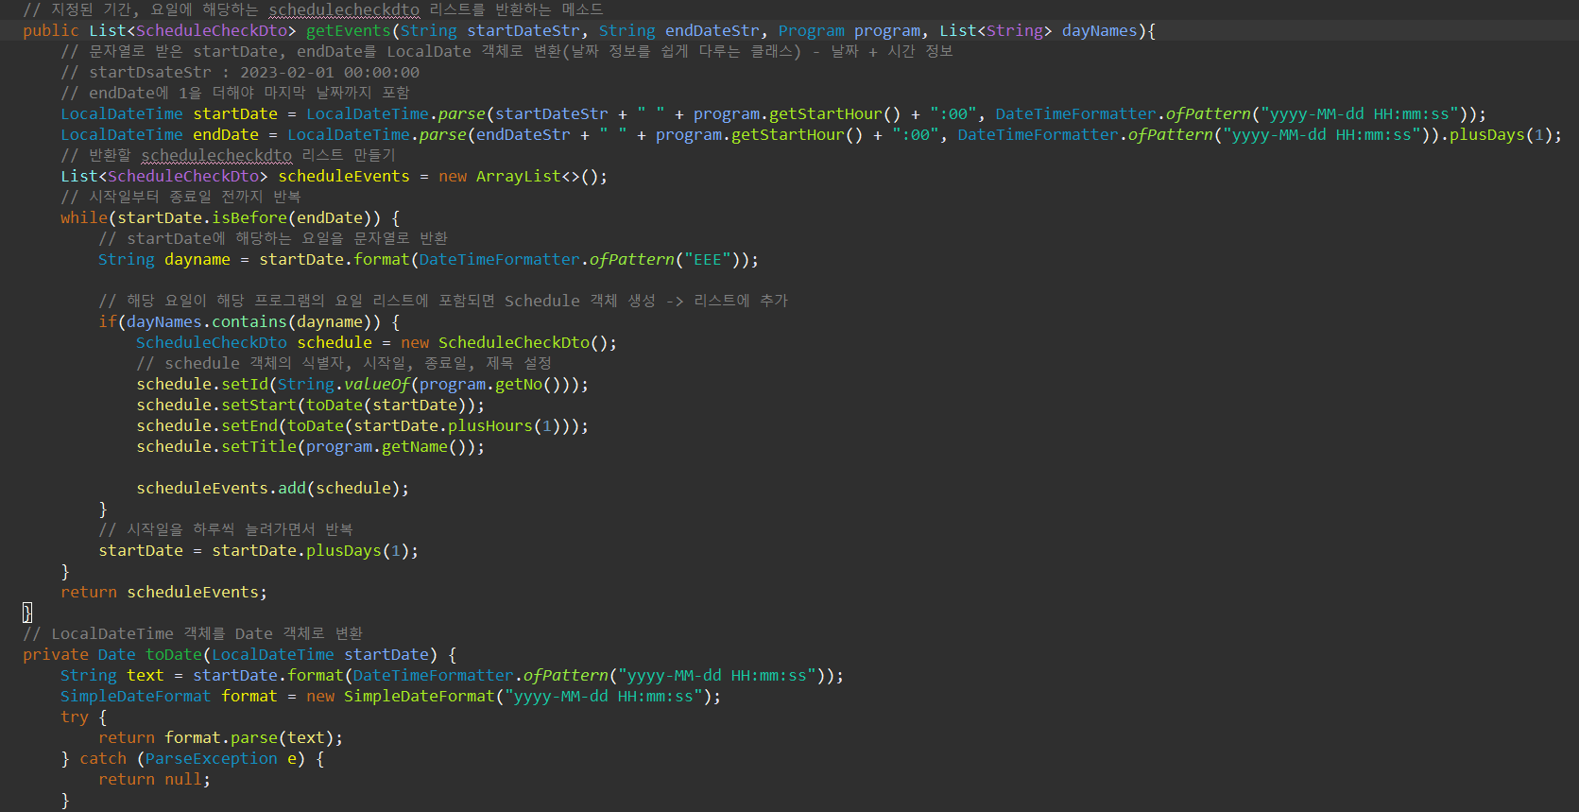
Task: Click scheduleEvents.add(schedule) statement
Action: (272, 489)
